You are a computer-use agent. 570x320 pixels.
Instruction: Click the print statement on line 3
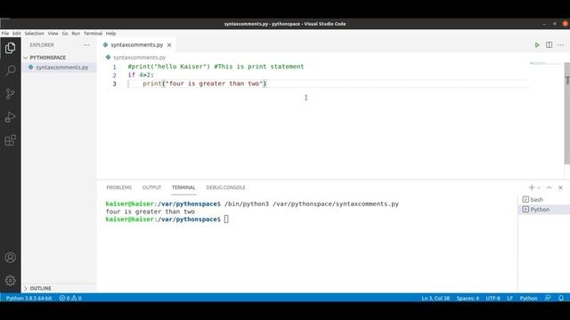(x=204, y=84)
